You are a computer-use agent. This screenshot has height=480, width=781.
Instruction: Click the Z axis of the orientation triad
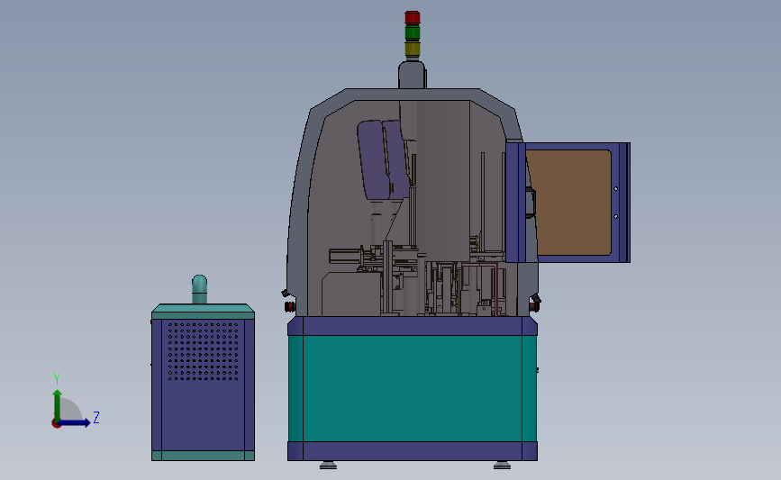[x=74, y=422]
